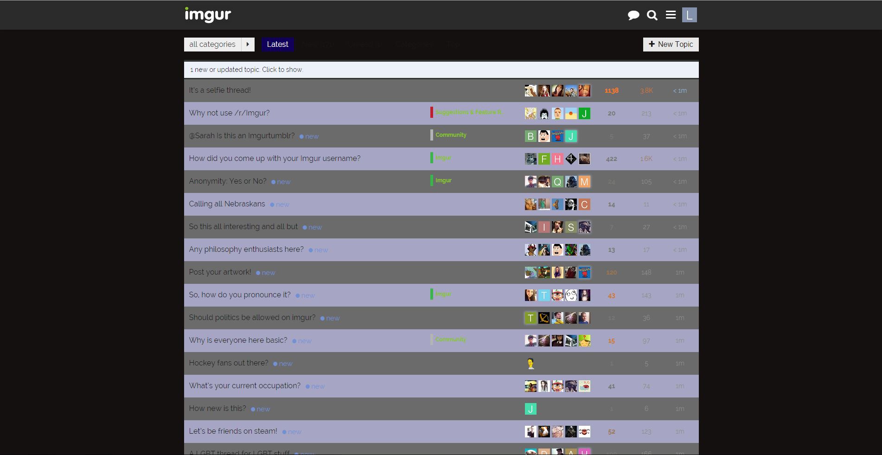The width and height of the screenshot is (882, 455).
Task: Open 'Anonymity: Yes or No?' topic
Action: point(228,181)
